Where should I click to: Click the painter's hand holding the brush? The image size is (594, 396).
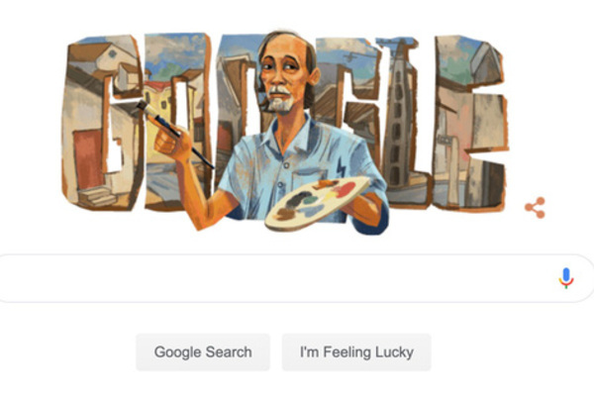tap(172, 143)
